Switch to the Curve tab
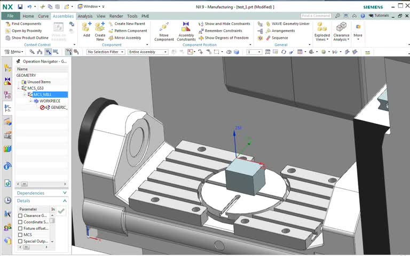Image resolution: width=410 pixels, height=256 pixels. [43, 16]
